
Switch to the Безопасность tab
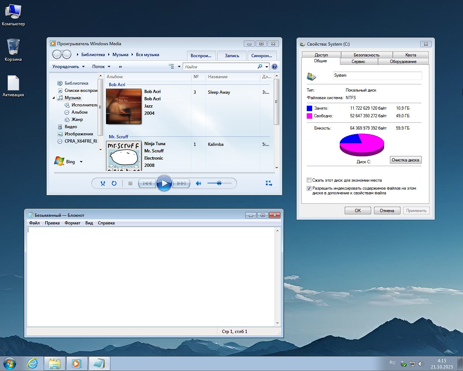(x=366, y=55)
